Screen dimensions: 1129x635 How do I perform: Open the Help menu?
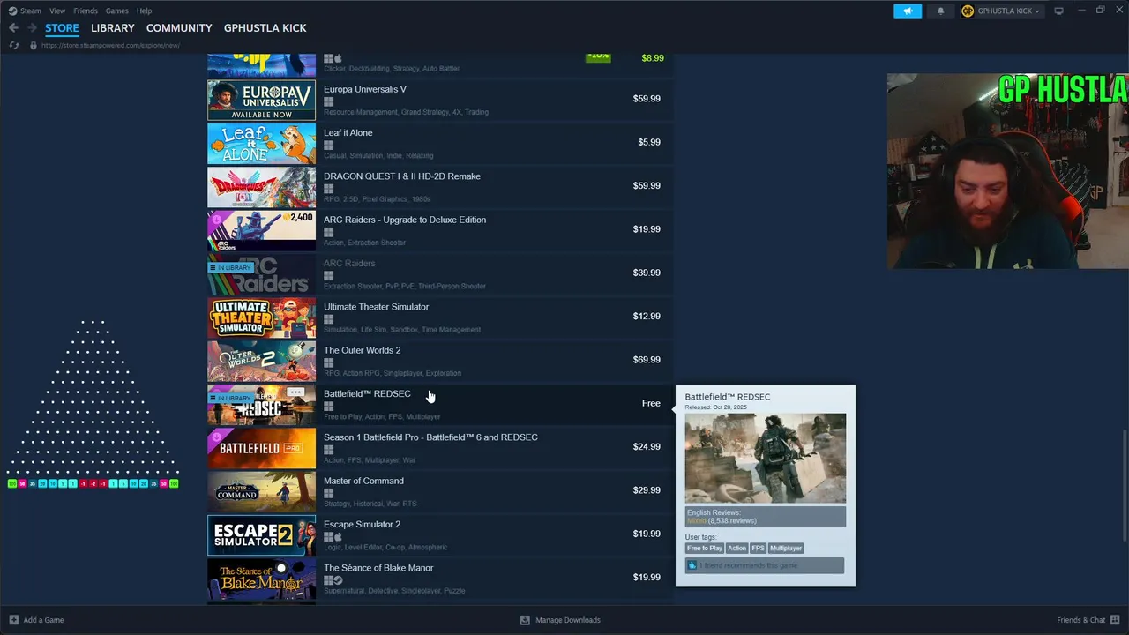pyautogui.click(x=145, y=11)
